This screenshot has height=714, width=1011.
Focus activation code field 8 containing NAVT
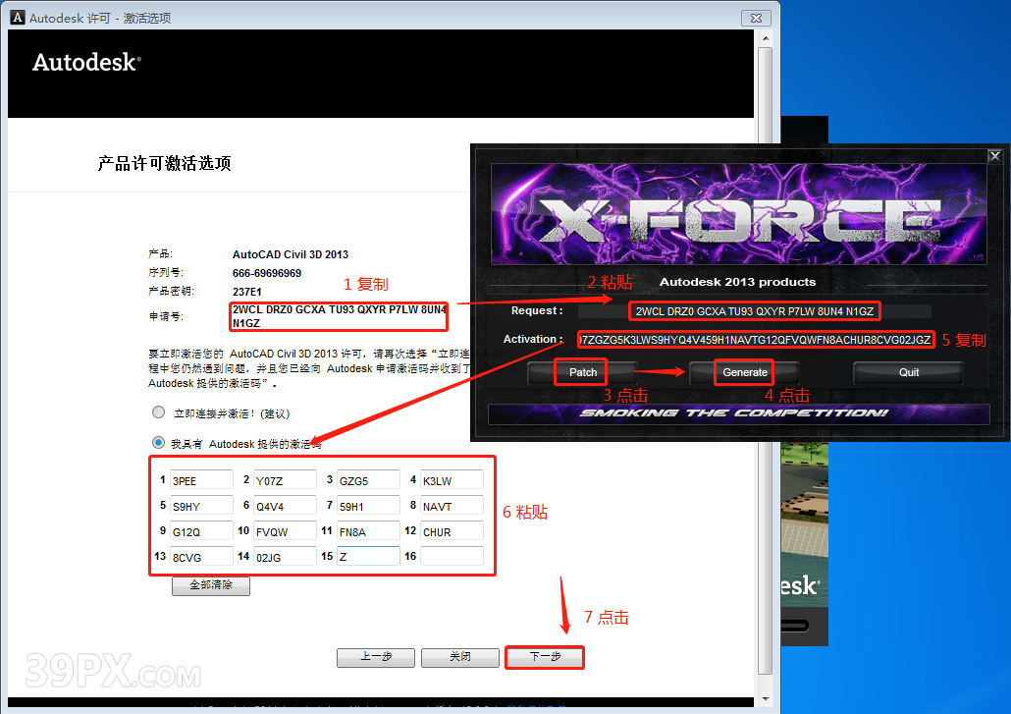tap(452, 506)
